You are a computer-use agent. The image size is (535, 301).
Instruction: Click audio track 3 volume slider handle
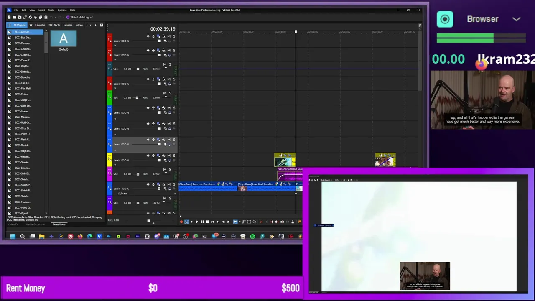(138, 69)
